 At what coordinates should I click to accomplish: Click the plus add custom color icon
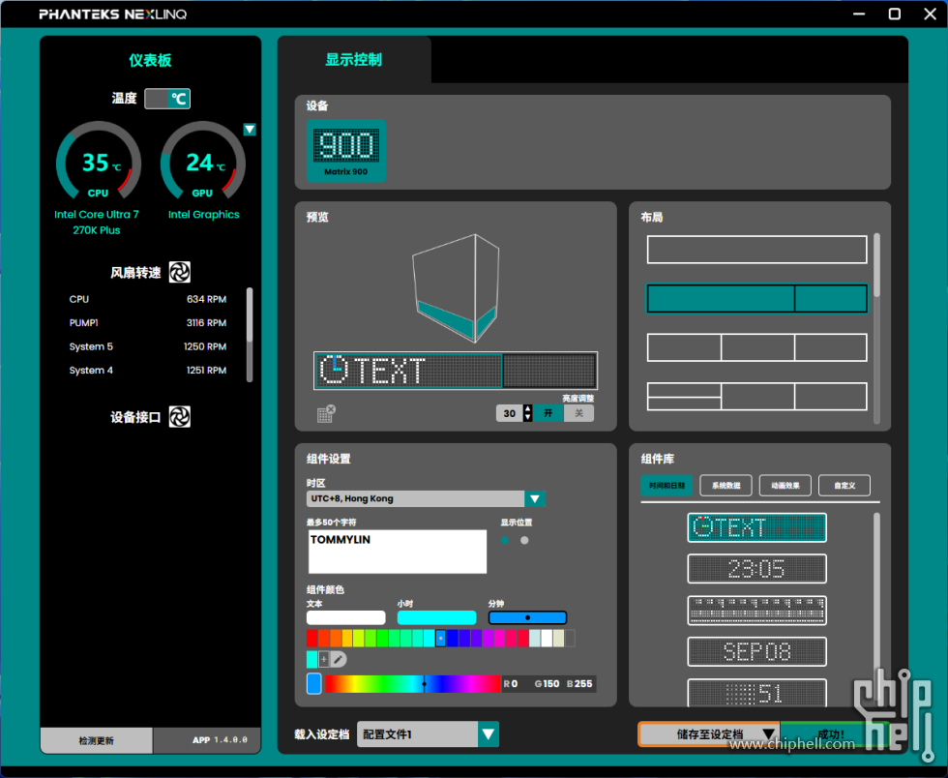[324, 659]
